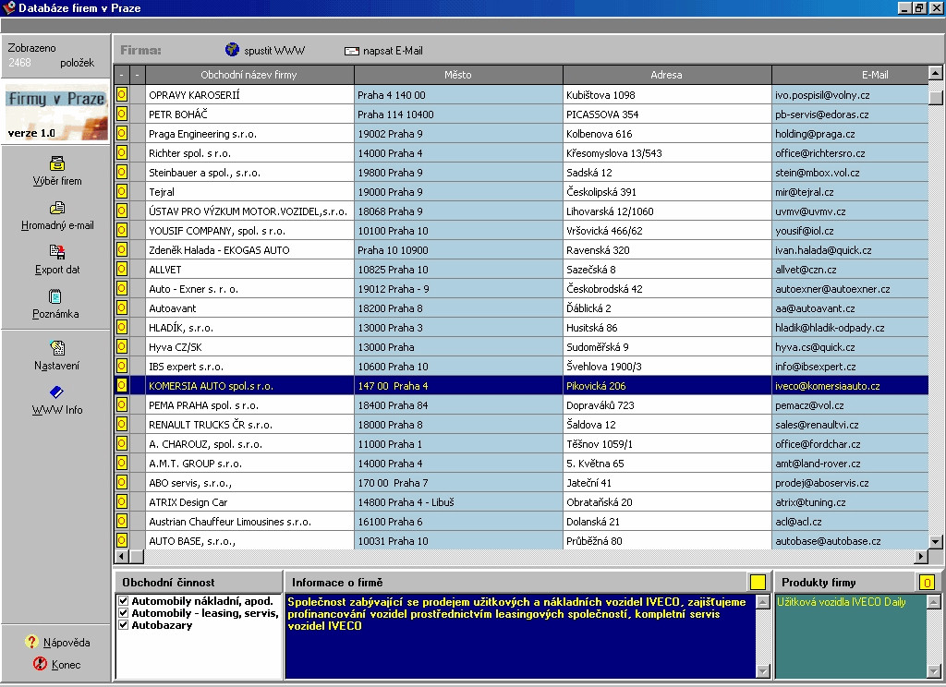
Task: Click yellow marker icon for AUTO BASE row
Action: (122, 540)
